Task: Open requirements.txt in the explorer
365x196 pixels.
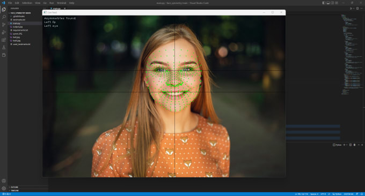Action: tap(20, 30)
